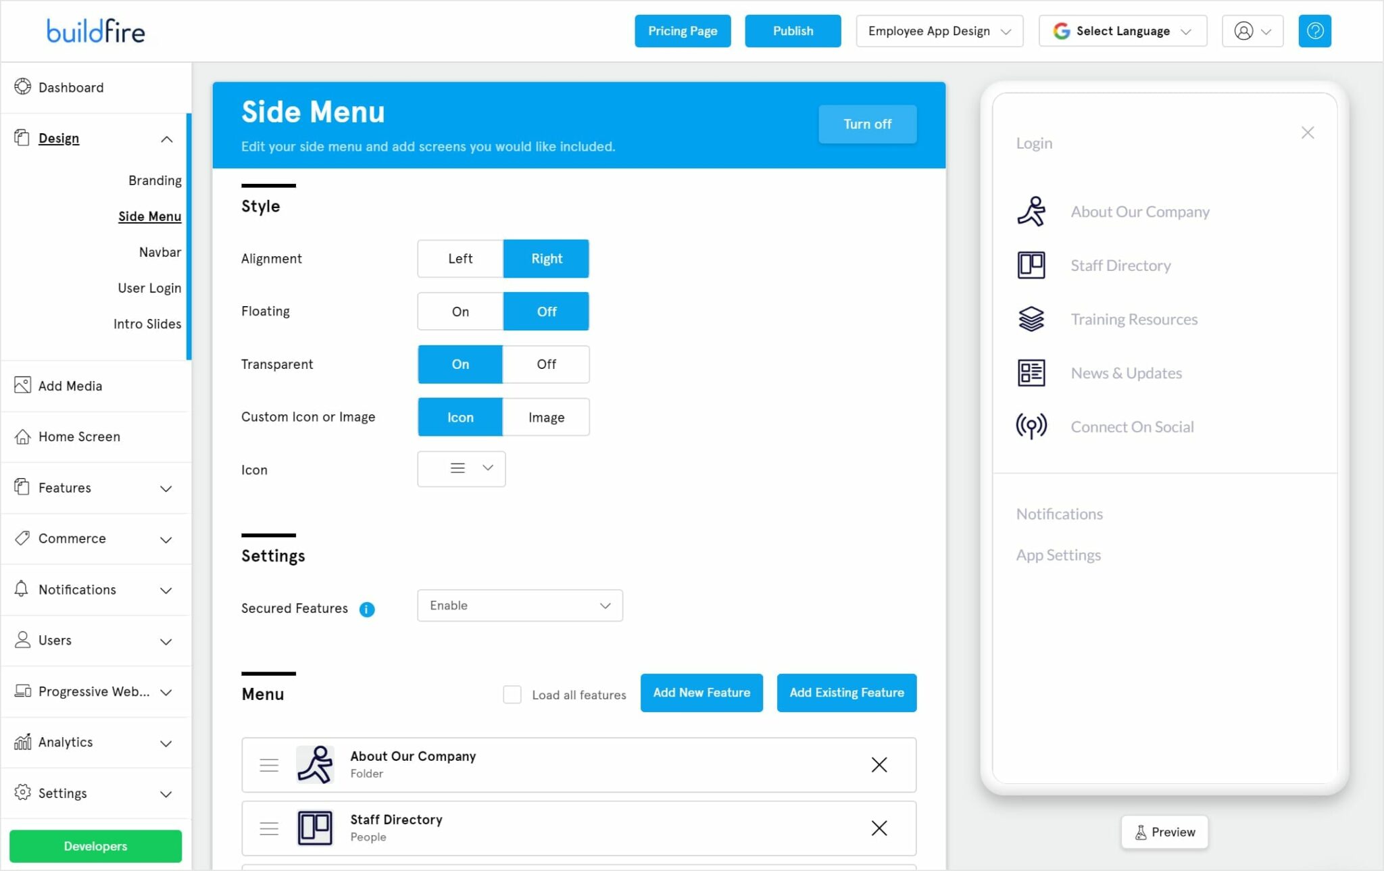Open the Select Language dropdown
Viewport: 1384px width, 871px height.
(1122, 30)
